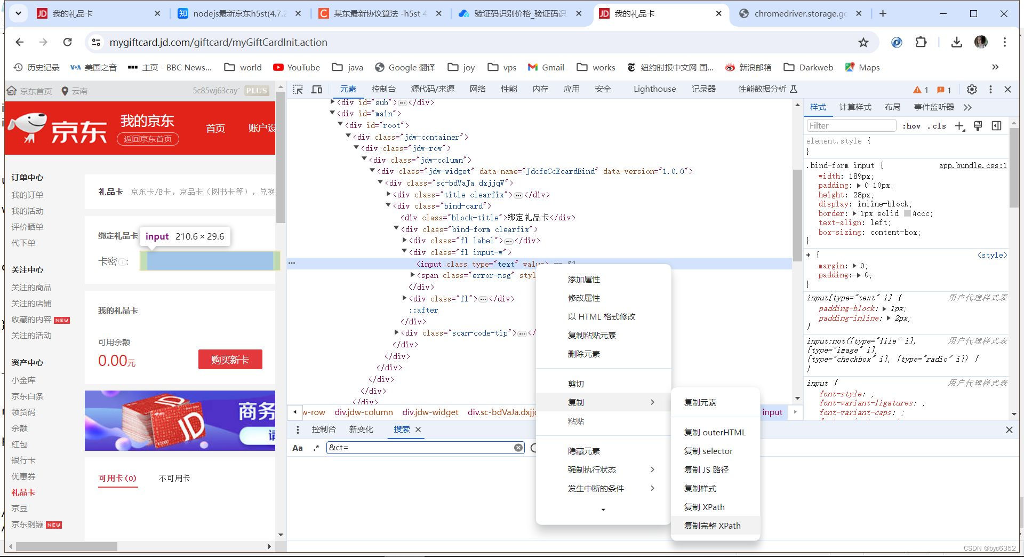
Task: Select 删除元素 in context menu
Action: click(x=603, y=354)
